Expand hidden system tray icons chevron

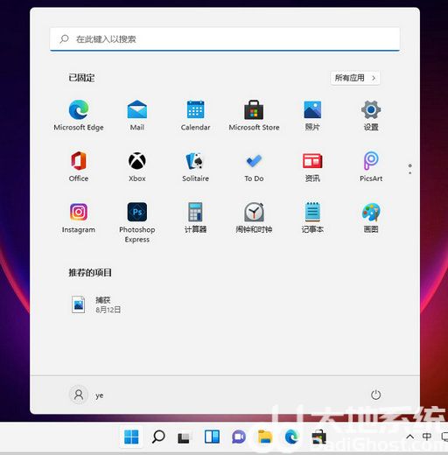pyautogui.click(x=409, y=437)
